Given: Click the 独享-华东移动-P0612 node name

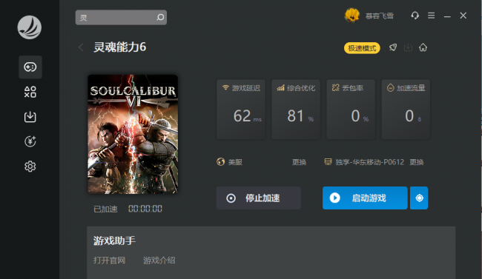Looking at the screenshot, I should (370, 162).
